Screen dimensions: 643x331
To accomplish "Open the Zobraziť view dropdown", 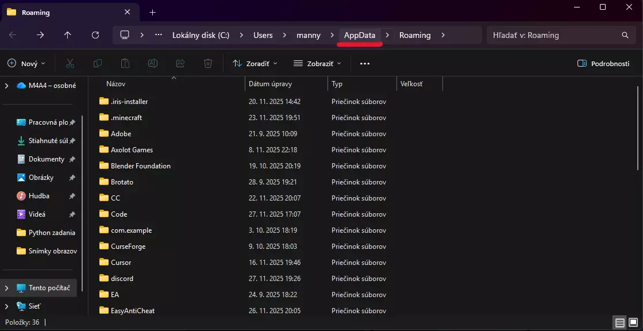I will [x=318, y=64].
